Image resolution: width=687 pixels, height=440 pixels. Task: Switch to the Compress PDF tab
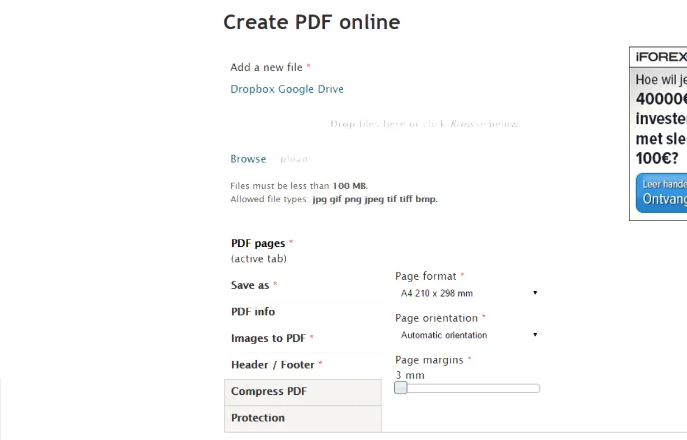point(269,391)
